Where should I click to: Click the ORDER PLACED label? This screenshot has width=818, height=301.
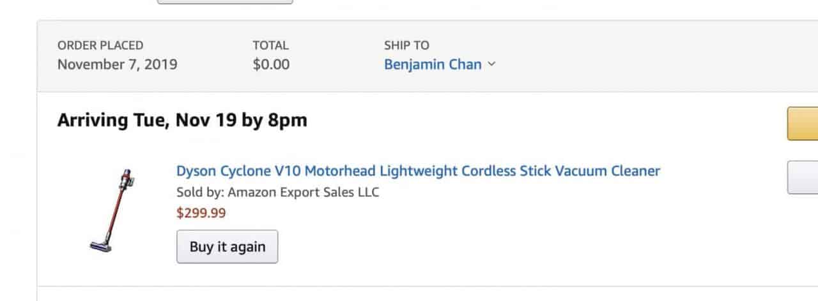coord(100,45)
